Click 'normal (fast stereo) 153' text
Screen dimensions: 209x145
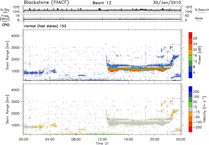coord(45,26)
